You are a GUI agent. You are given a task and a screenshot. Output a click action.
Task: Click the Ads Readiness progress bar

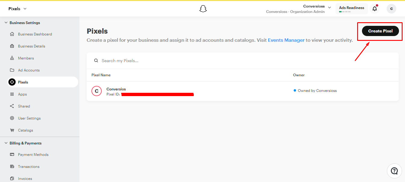(345, 12)
